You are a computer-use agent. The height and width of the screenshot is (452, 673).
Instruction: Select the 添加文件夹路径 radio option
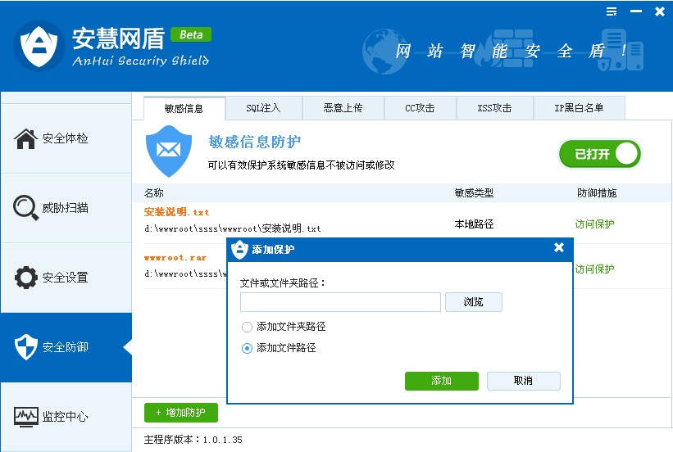click(247, 328)
